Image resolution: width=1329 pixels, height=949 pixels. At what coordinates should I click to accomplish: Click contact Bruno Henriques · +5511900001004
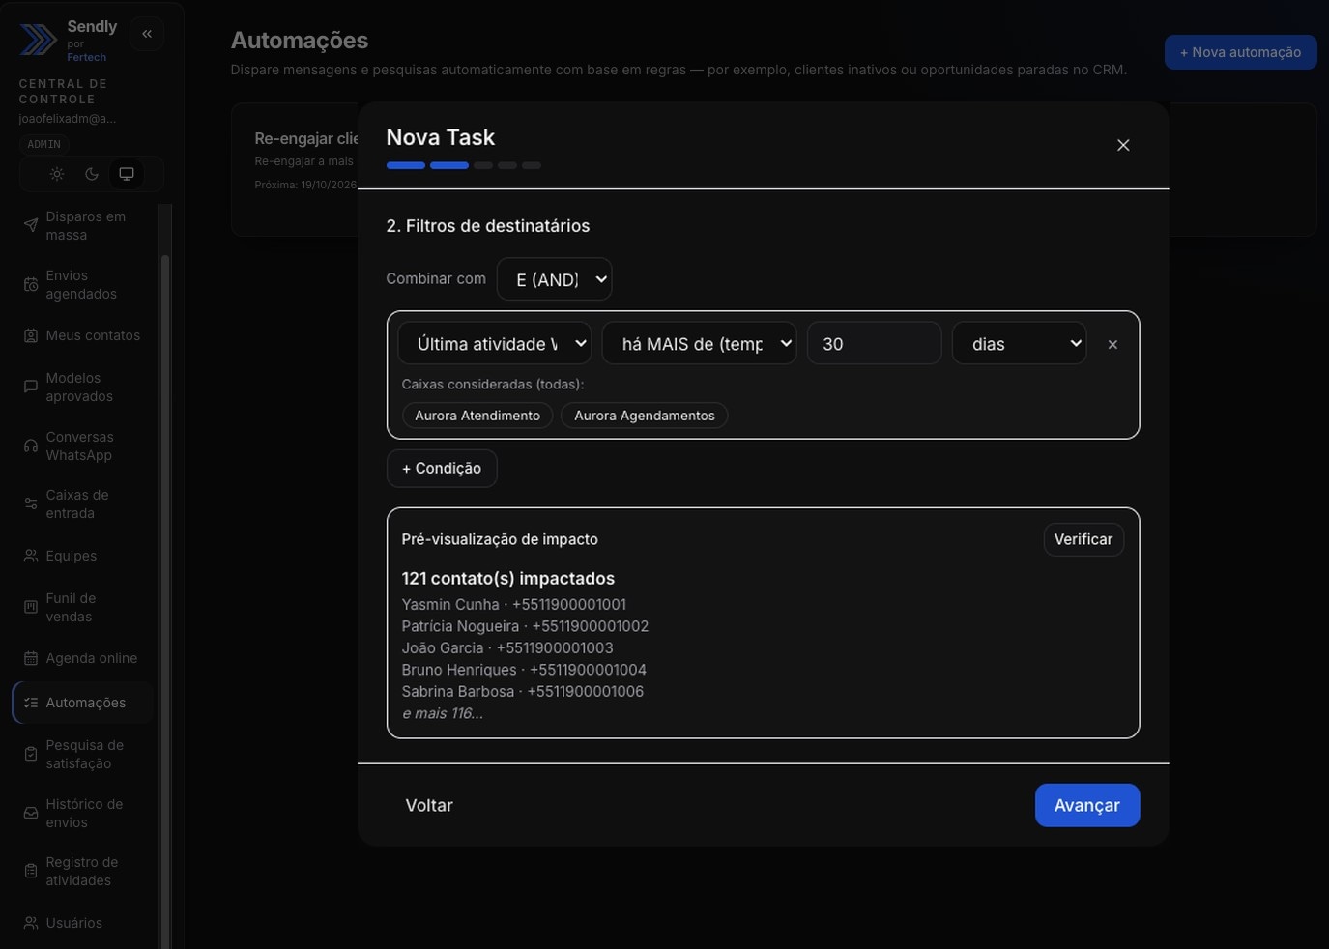(x=524, y=670)
